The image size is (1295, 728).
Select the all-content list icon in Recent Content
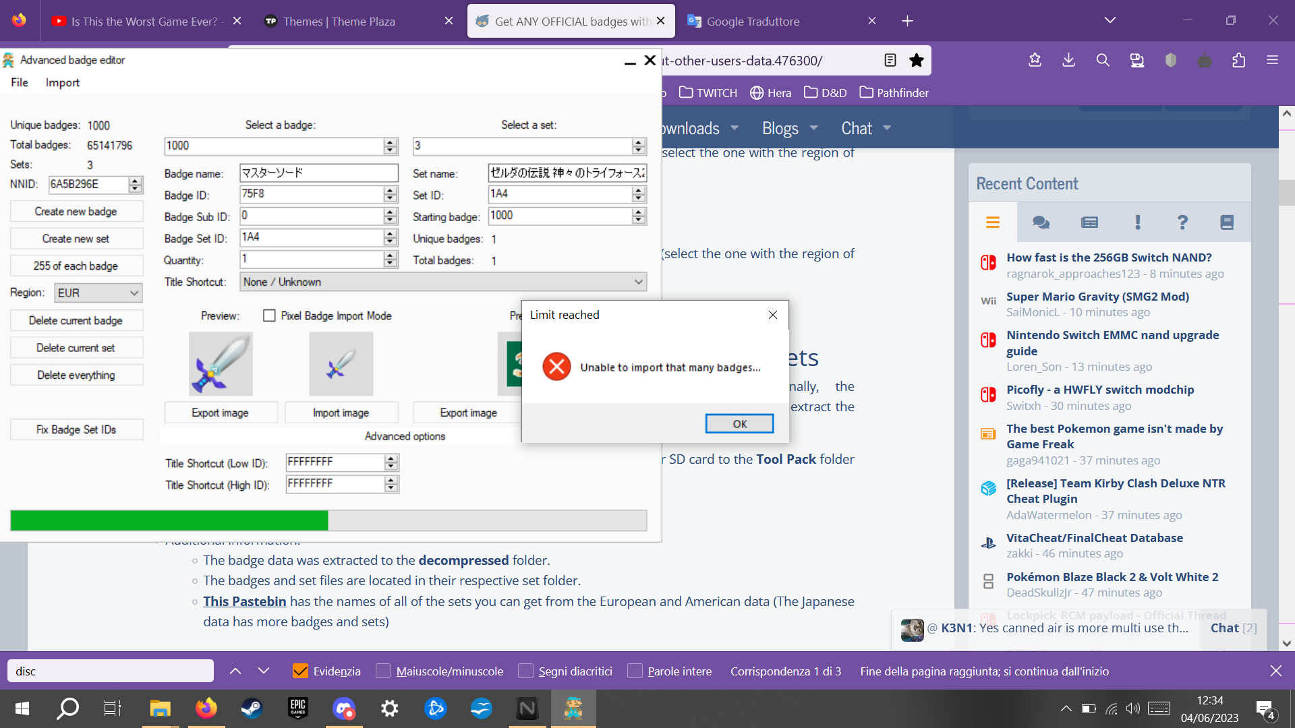click(992, 222)
